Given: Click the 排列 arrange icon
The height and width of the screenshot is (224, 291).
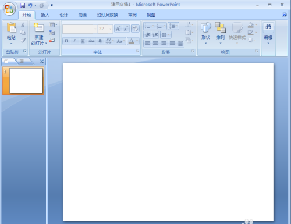Looking at the screenshot, I should [221, 33].
